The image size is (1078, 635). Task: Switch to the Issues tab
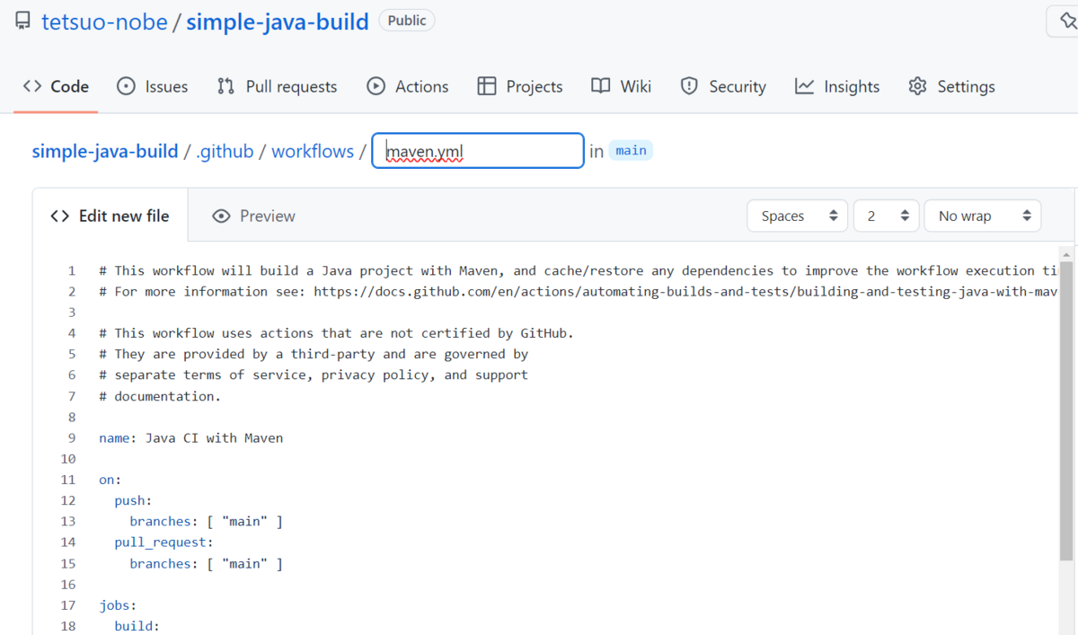[153, 86]
